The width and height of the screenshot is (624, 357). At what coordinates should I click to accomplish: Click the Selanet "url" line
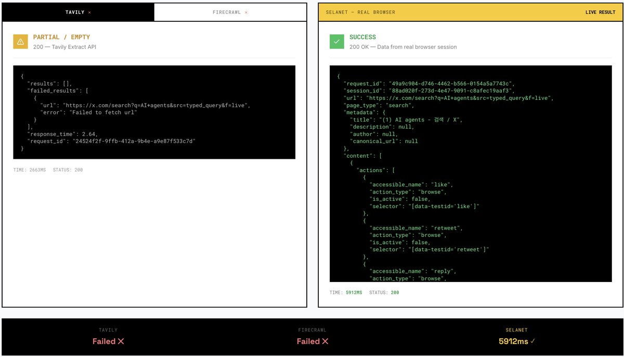click(449, 98)
